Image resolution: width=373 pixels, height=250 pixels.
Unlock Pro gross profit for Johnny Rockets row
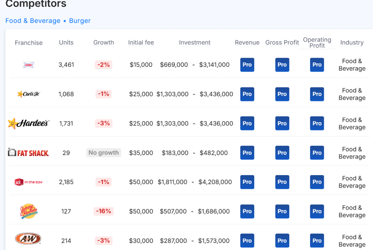(282, 211)
